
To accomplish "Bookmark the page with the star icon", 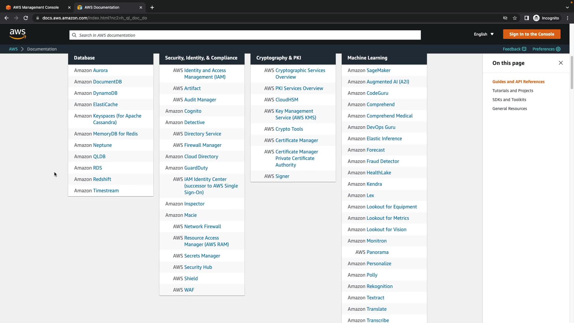I will click(x=515, y=18).
